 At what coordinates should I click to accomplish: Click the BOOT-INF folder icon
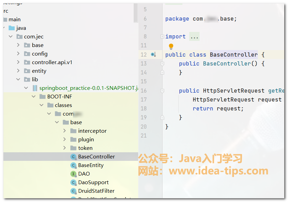click(43, 96)
